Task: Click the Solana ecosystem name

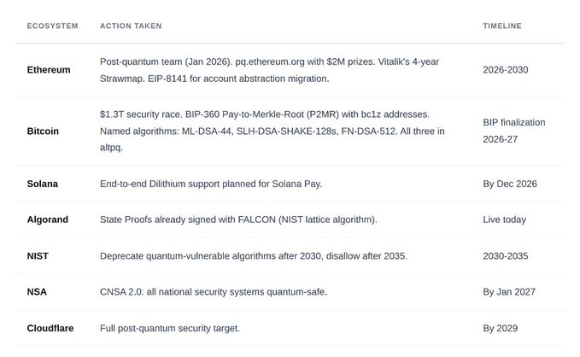Action: (43, 184)
